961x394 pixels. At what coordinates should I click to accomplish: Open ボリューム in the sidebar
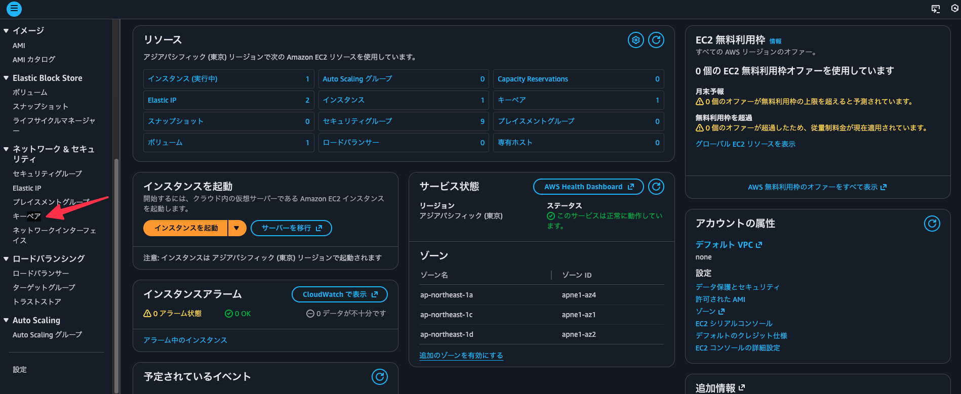tap(30, 93)
